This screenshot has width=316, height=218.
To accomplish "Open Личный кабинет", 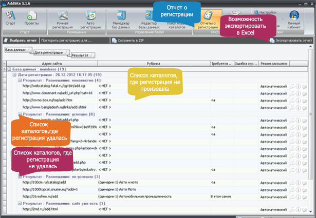I will [294, 20].
